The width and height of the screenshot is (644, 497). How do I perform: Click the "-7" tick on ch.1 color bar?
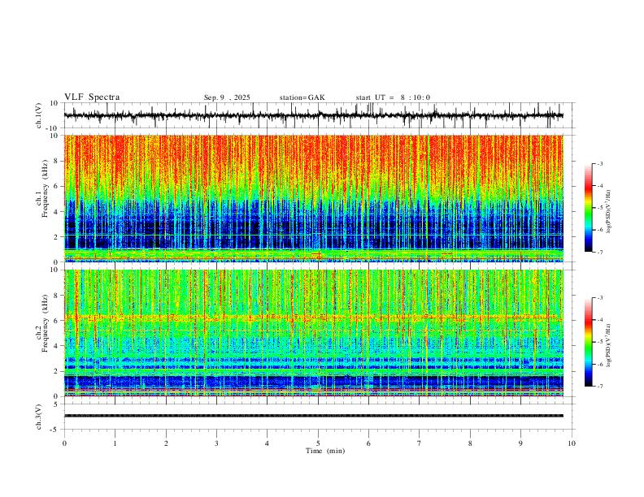[599, 252]
